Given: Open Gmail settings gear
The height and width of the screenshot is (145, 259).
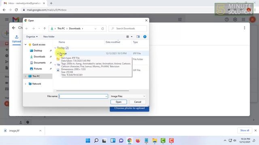Looking at the screenshot, I should coord(235,20).
